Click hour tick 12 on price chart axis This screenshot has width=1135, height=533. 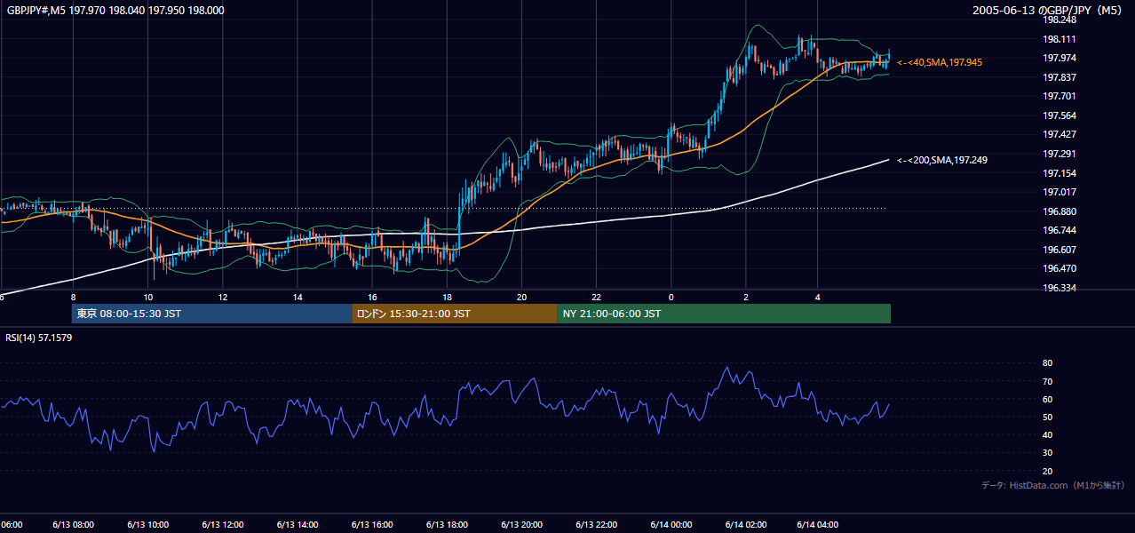(x=223, y=298)
